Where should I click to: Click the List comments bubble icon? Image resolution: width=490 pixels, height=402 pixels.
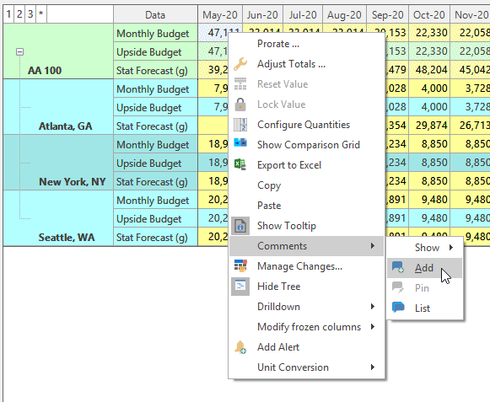click(398, 308)
